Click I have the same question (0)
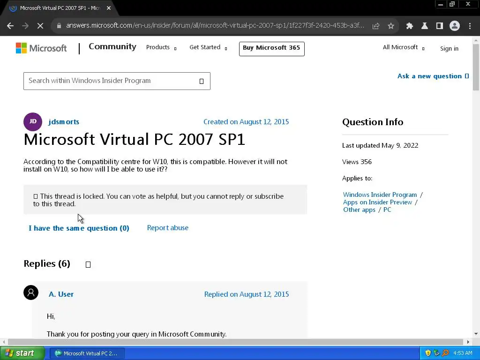480x360 pixels. [x=79, y=228]
